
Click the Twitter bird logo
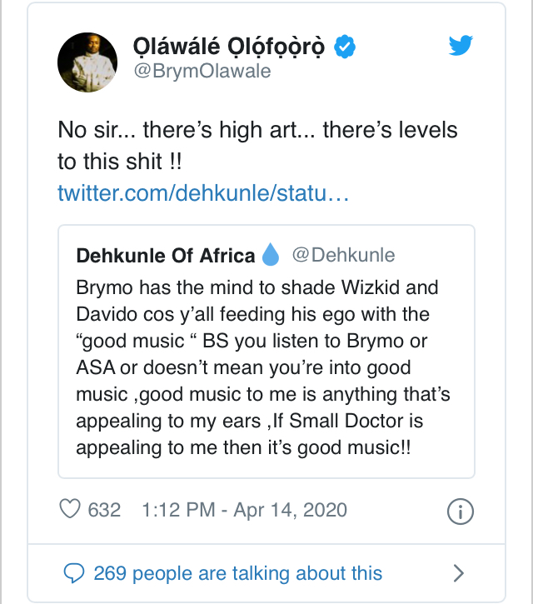pos(461,46)
